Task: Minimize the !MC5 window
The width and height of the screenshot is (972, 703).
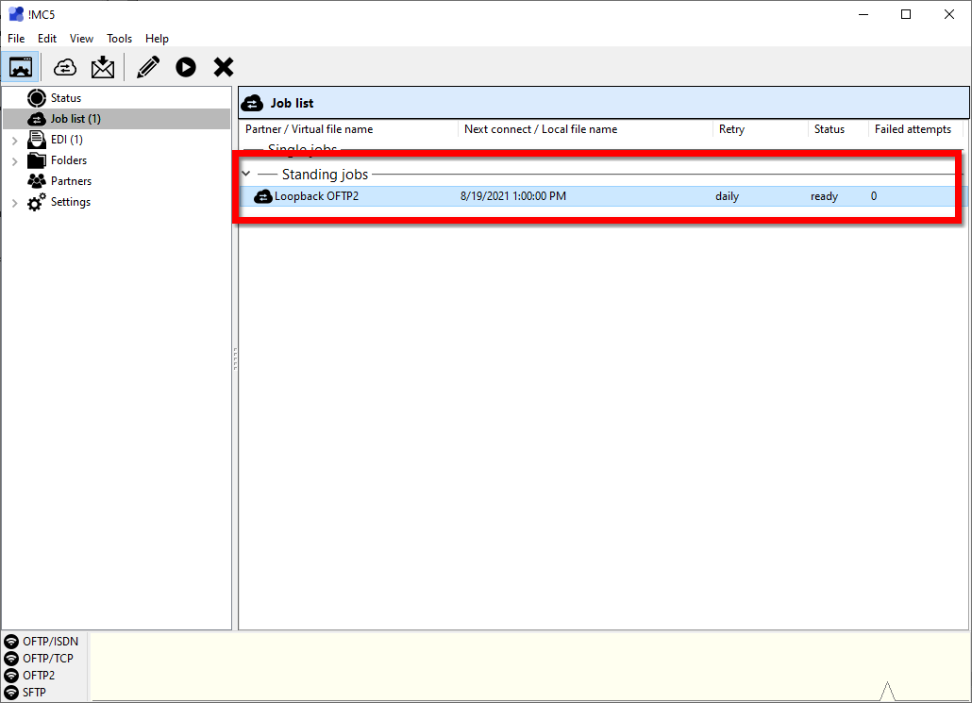Action: click(x=863, y=14)
